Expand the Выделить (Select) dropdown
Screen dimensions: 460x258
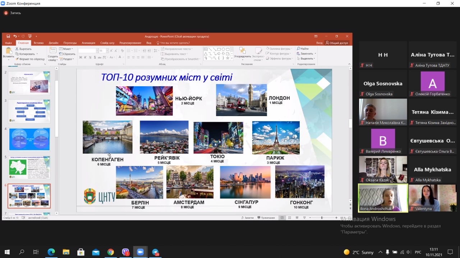point(307,58)
